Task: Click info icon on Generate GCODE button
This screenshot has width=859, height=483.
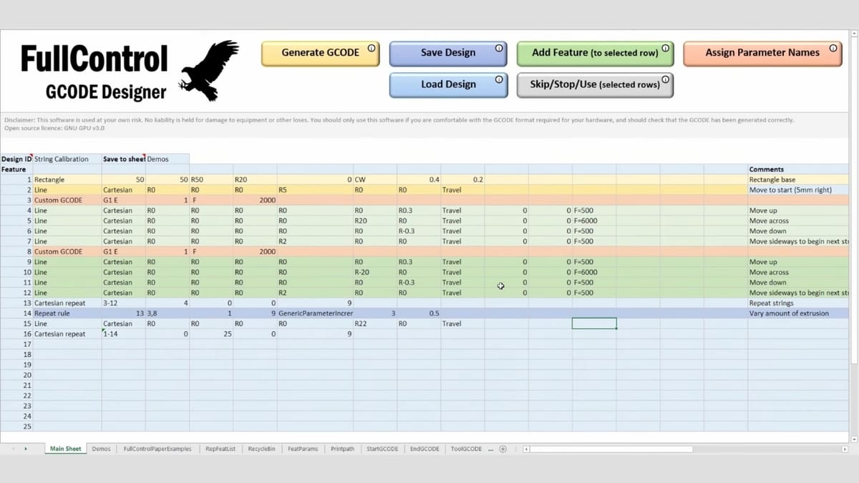Action: click(371, 48)
